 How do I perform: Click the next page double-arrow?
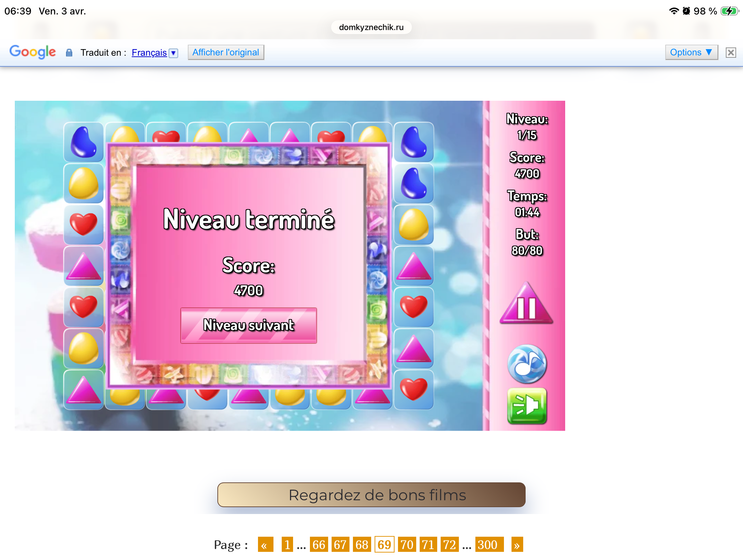(x=517, y=545)
